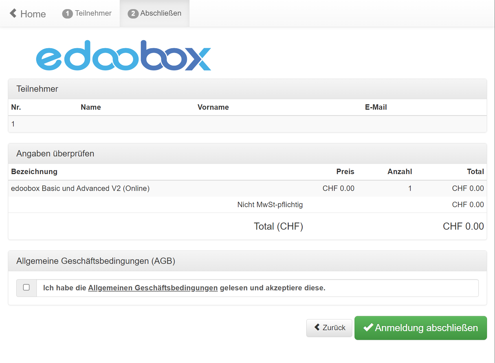Click the Bezeichnung column header
Screen dimensions: 495x363
pos(34,172)
